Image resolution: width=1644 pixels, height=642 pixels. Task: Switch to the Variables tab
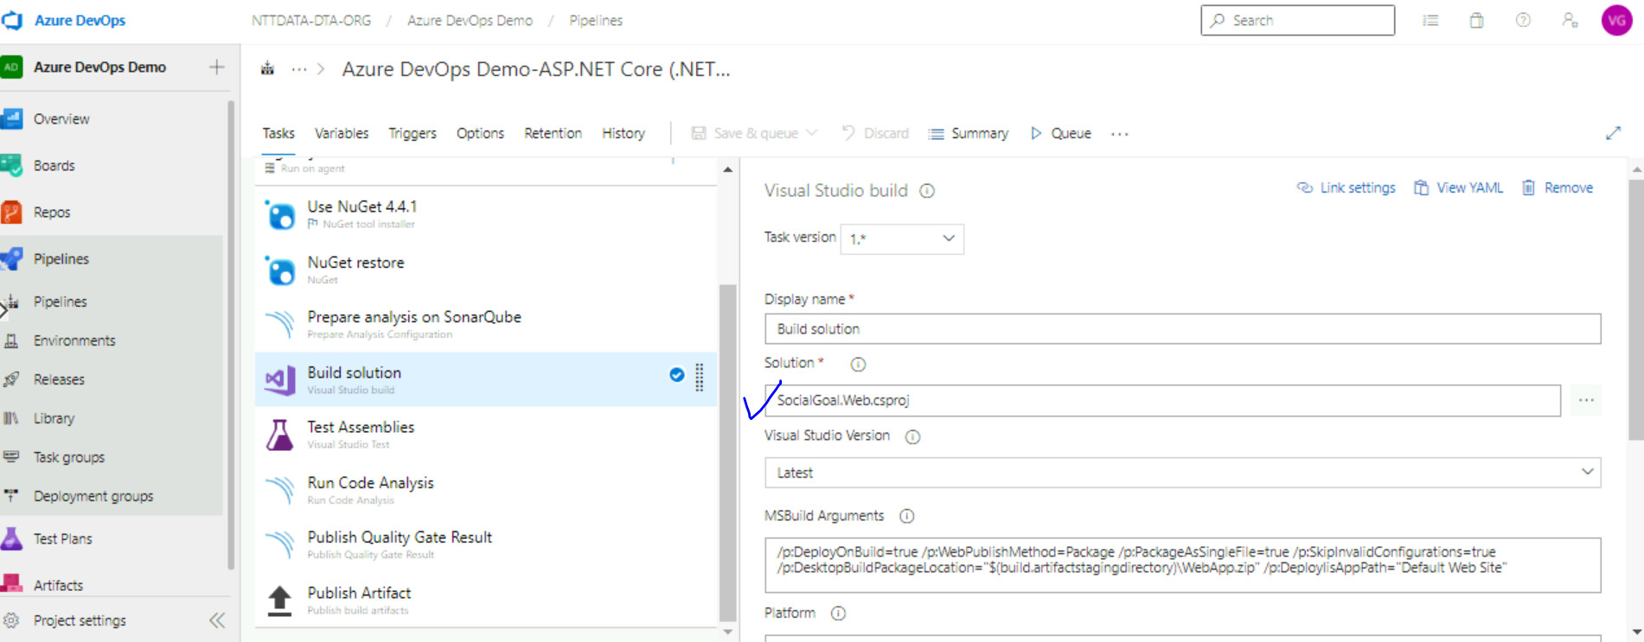341,133
